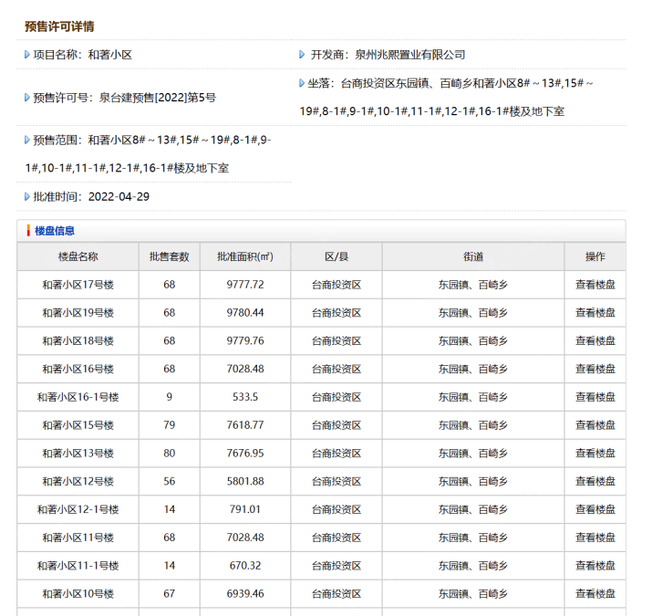This screenshot has height=616, width=652.
Task: Click the area value 791.01
Action: pyautogui.click(x=245, y=509)
